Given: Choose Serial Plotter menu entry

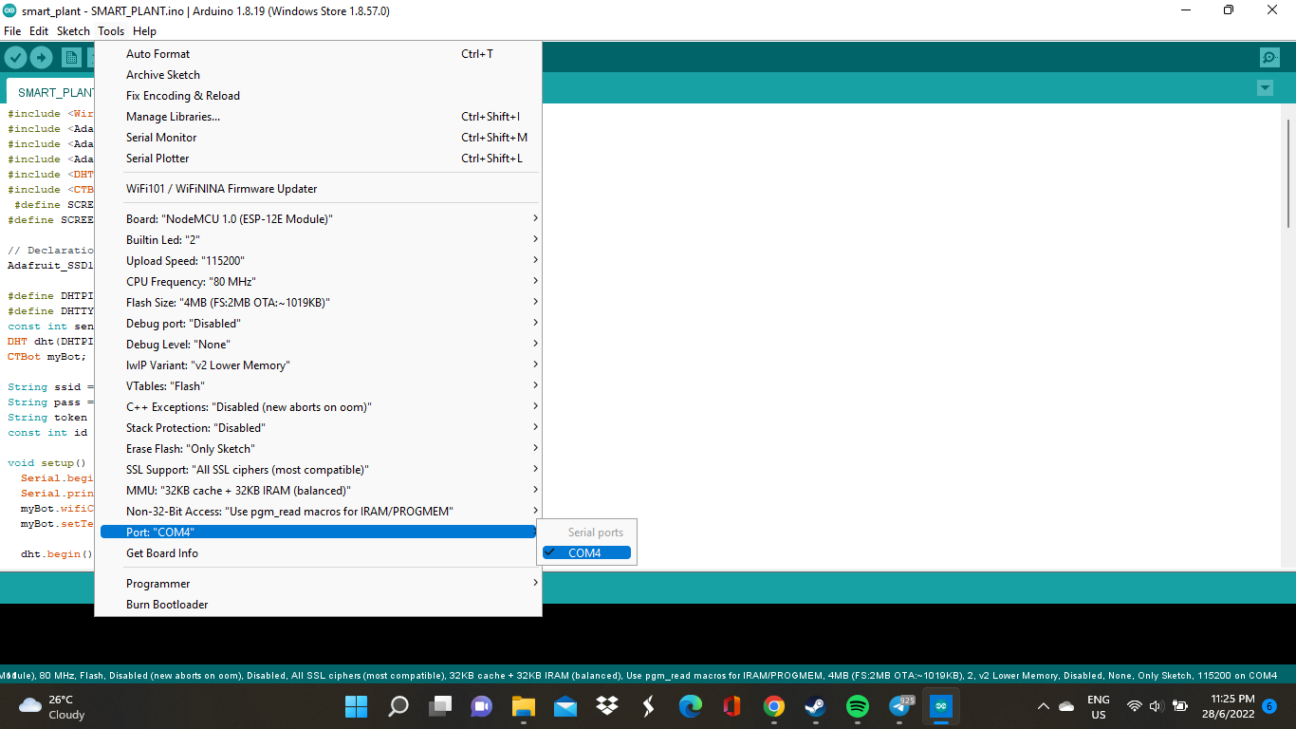Looking at the screenshot, I should (318, 159).
